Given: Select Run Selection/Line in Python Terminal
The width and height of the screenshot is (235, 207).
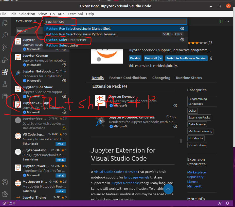Looking at the screenshot, I should coord(116,34).
